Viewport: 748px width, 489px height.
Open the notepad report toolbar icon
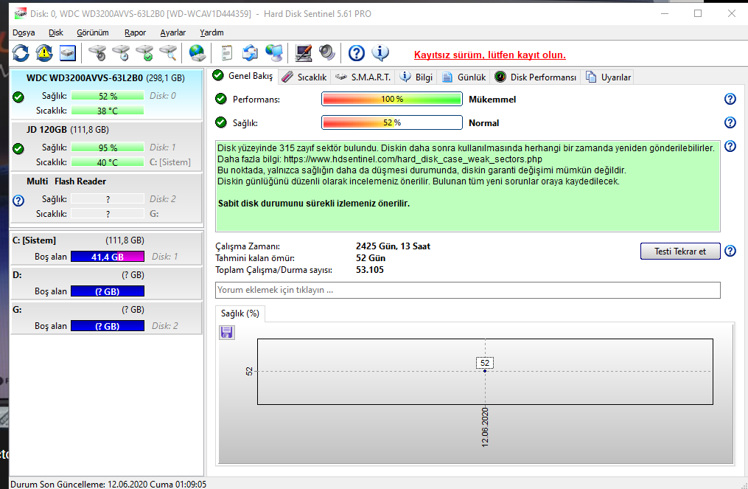(227, 53)
